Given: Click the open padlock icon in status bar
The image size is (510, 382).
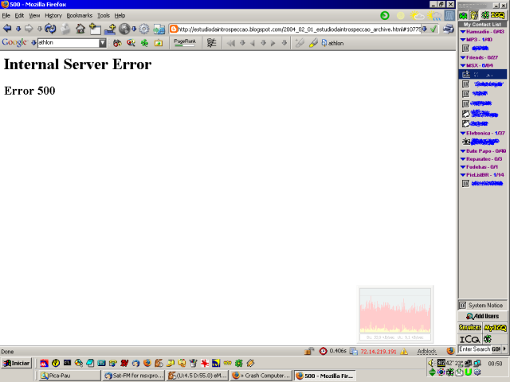Looking at the screenshot, I should point(309,351).
